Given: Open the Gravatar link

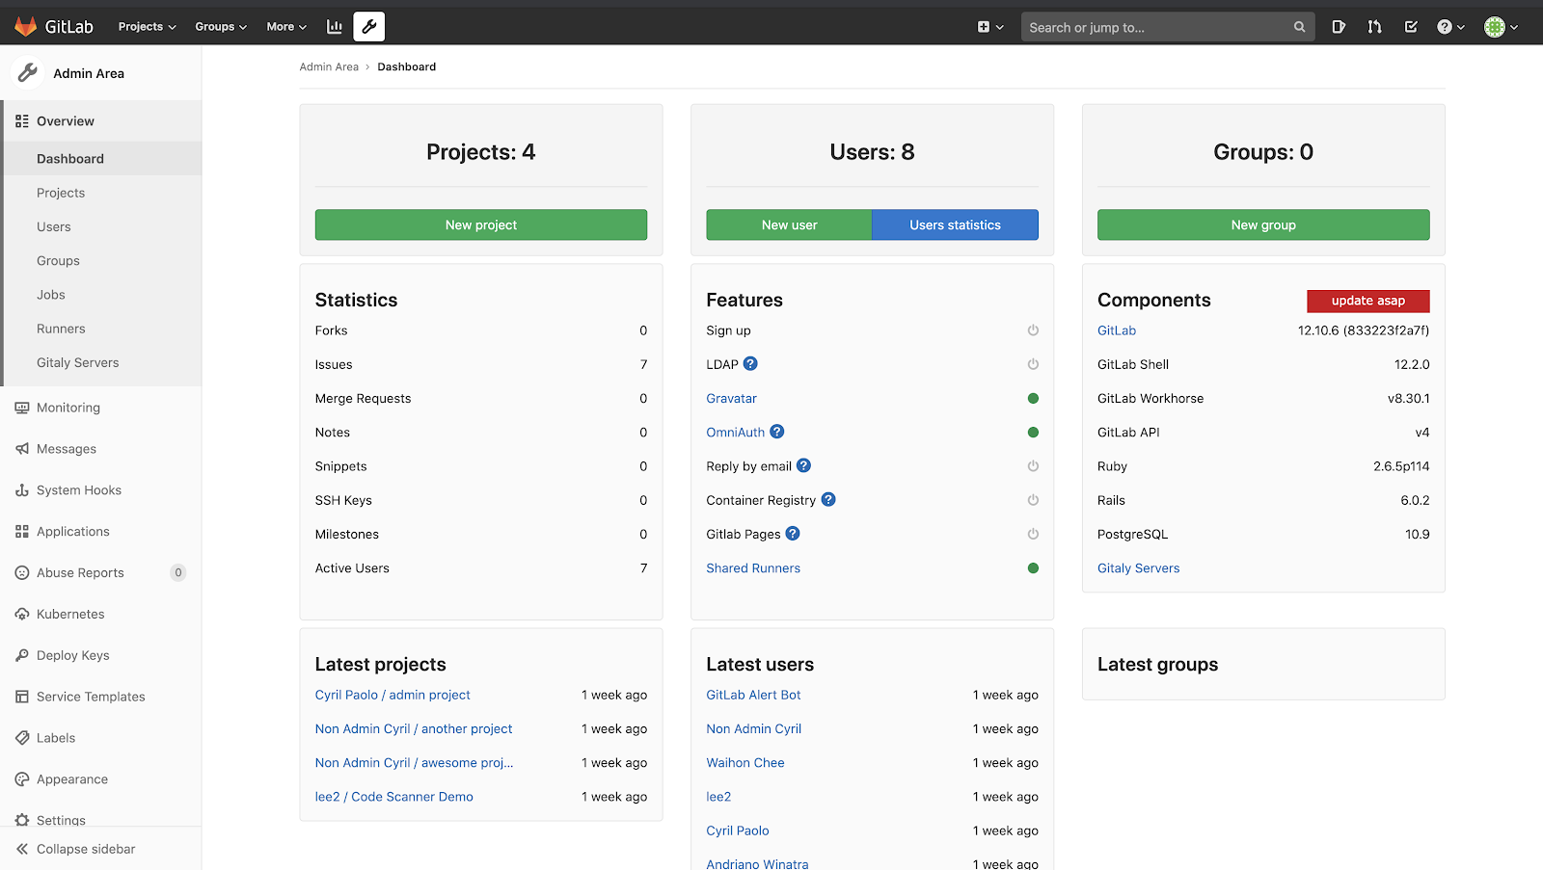Looking at the screenshot, I should [x=731, y=398].
